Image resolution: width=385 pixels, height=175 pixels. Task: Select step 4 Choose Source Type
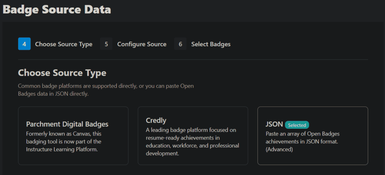(x=55, y=44)
